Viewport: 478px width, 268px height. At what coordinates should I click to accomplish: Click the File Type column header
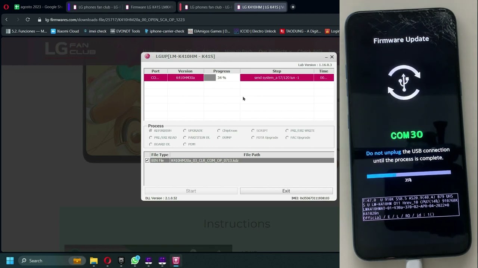tap(159, 155)
